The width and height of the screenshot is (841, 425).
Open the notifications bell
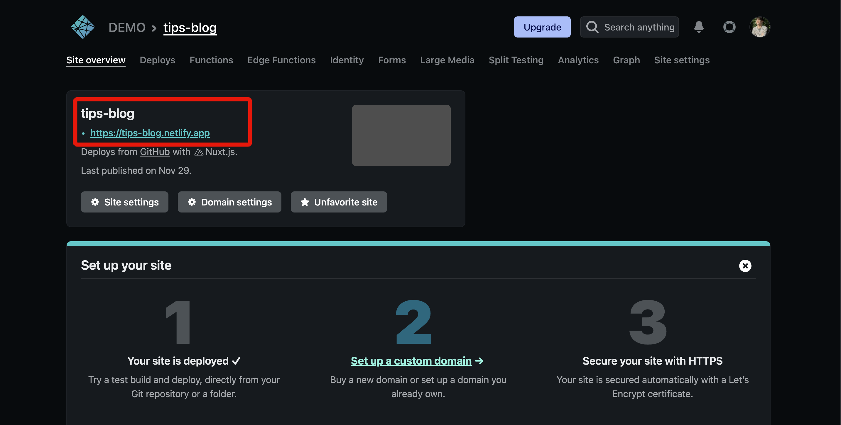point(699,27)
